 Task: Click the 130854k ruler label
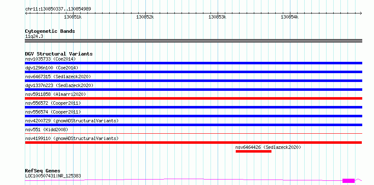tap(290, 17)
